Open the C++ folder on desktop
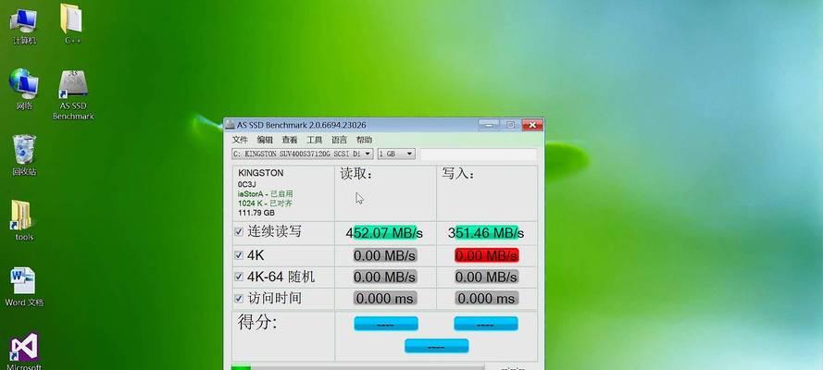823x370 pixels. [x=72, y=24]
